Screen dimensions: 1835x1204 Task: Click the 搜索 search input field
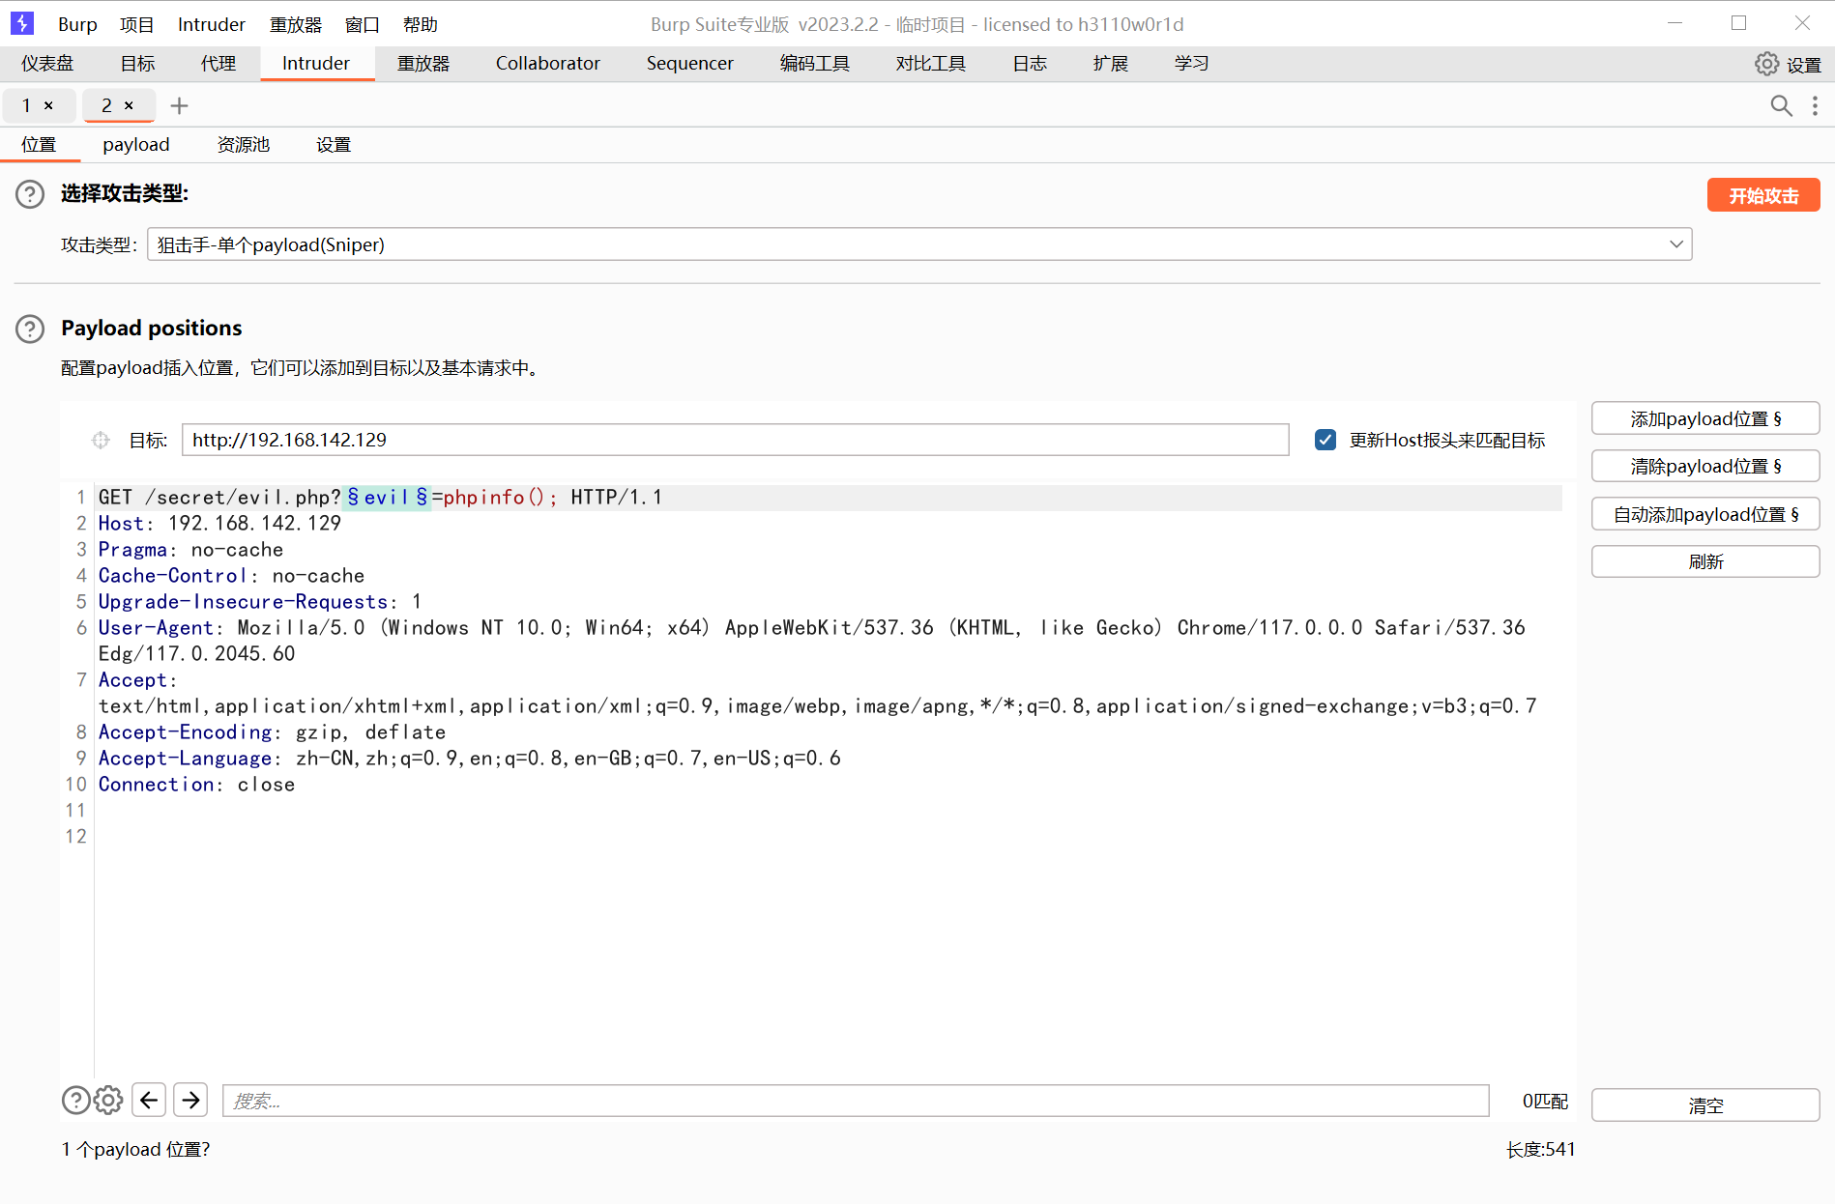click(x=856, y=1101)
